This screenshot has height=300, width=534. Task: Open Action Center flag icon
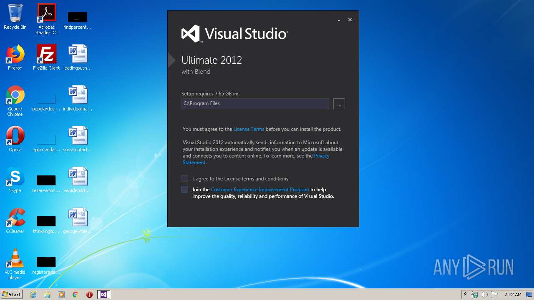[494, 295]
